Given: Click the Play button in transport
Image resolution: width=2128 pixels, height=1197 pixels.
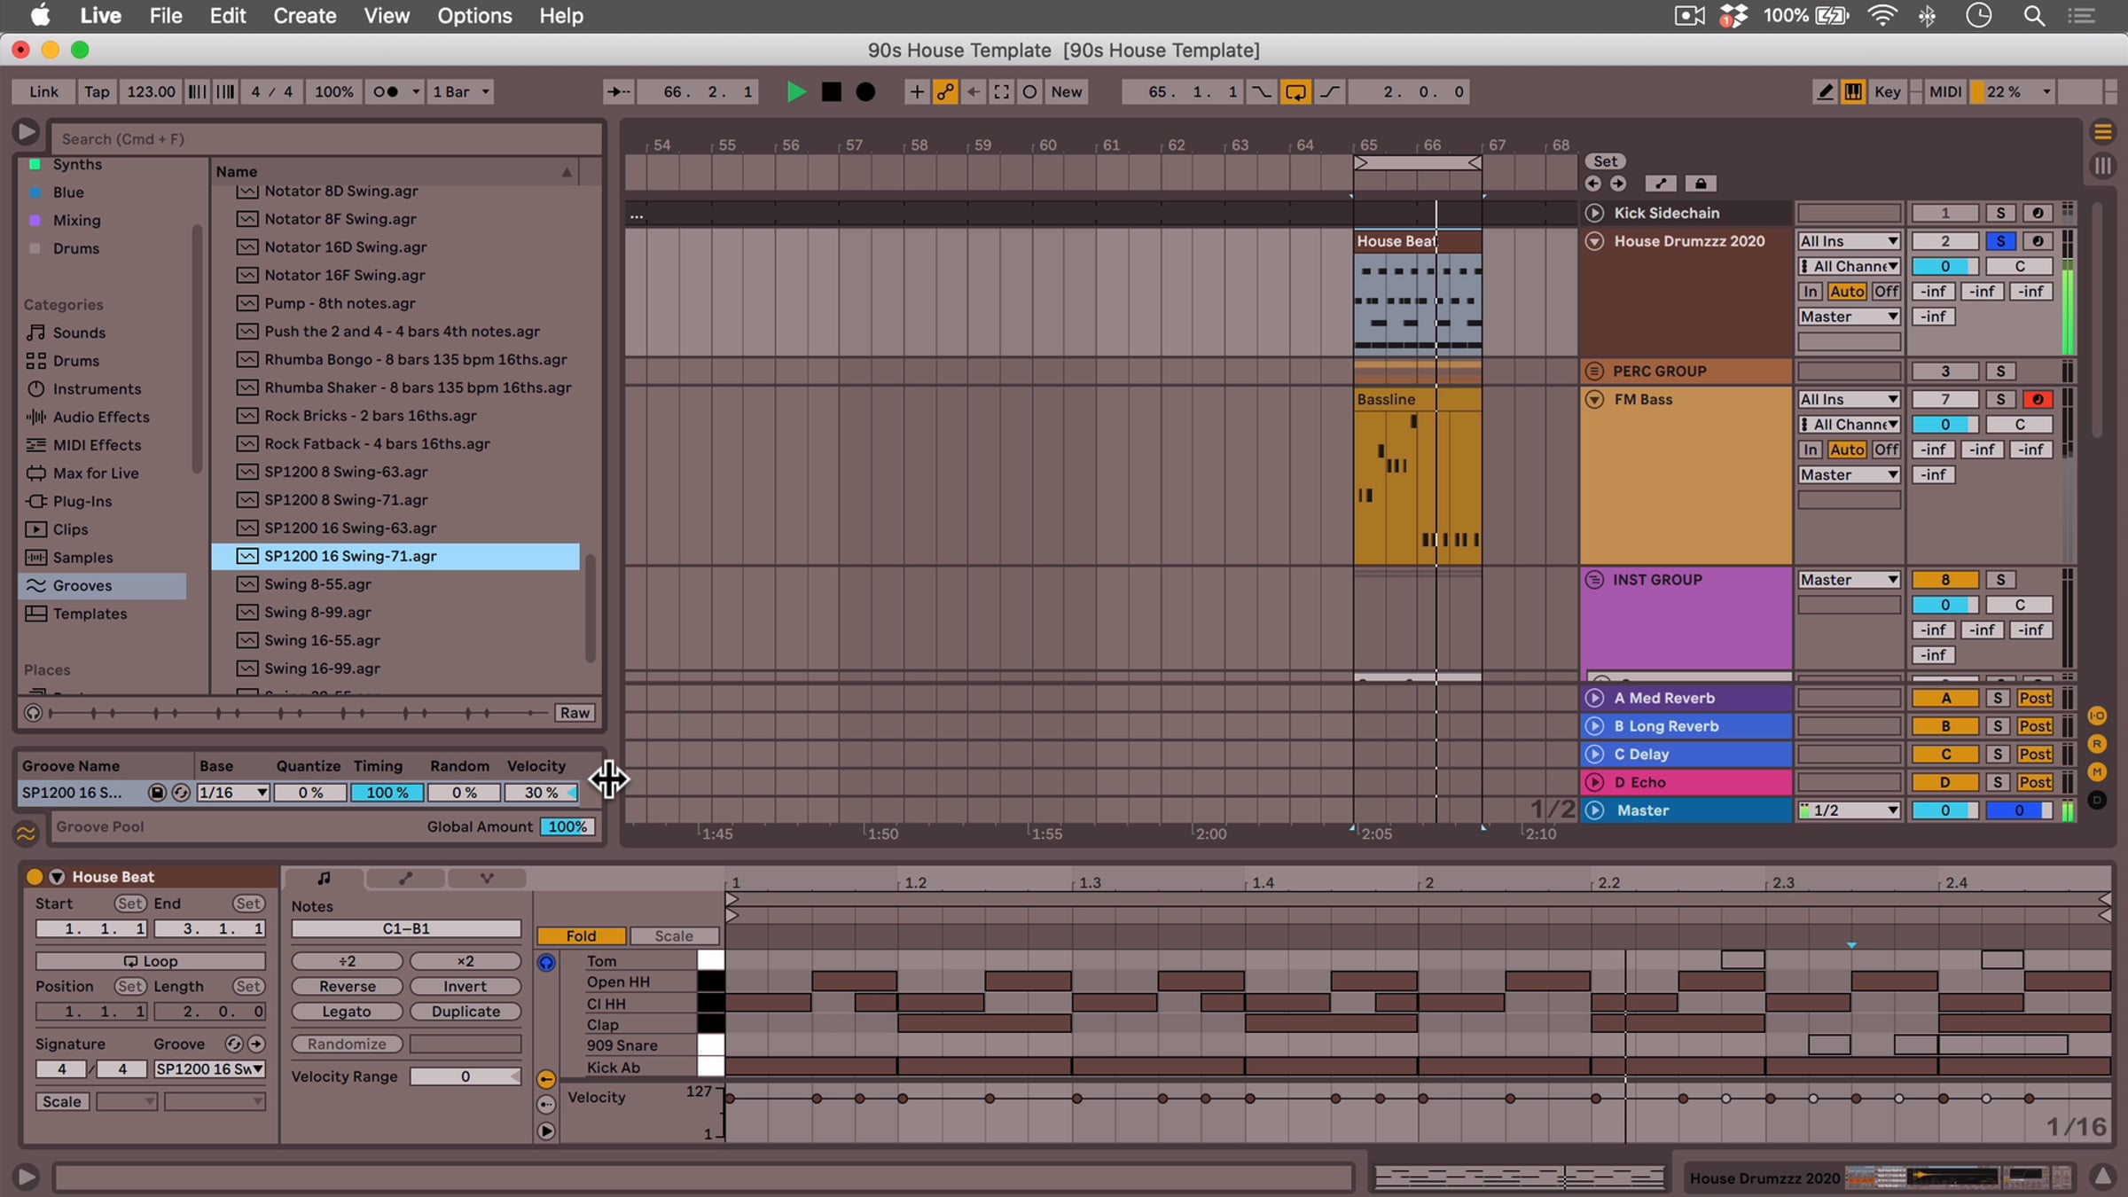Looking at the screenshot, I should coord(795,91).
